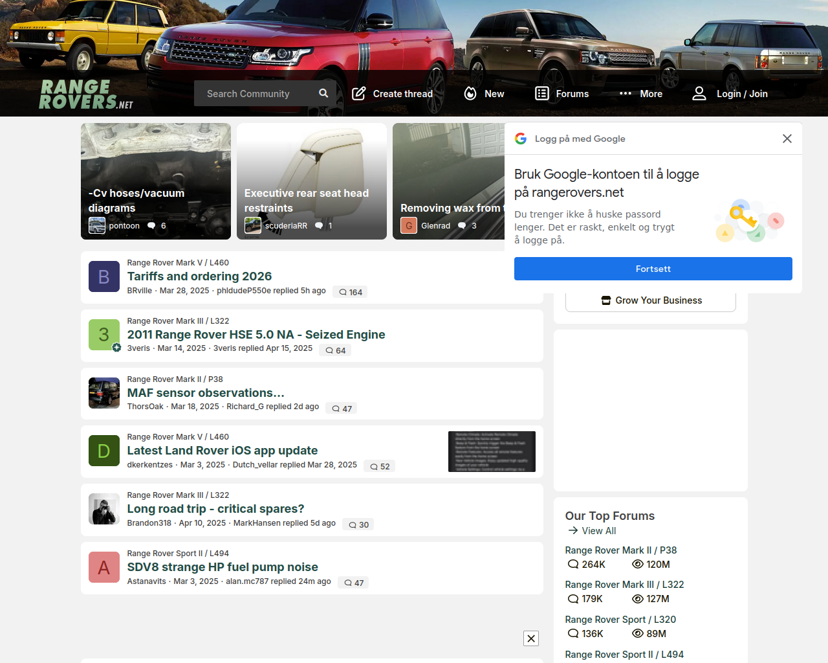Click the A avatar for Astanavits
Screen dimensions: 828x663
click(x=104, y=567)
